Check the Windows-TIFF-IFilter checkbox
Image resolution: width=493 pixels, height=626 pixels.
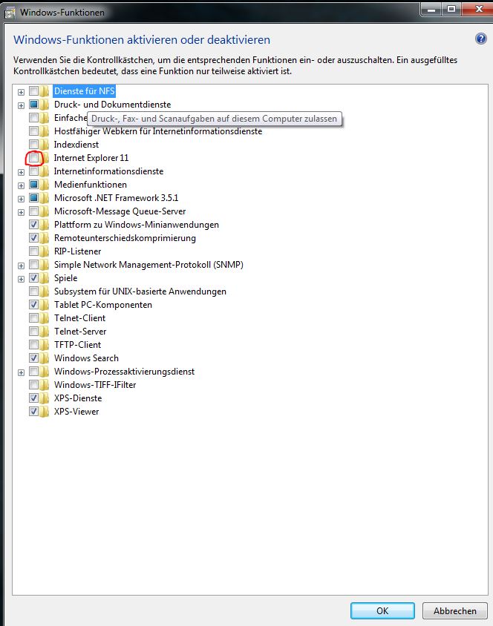coord(34,385)
